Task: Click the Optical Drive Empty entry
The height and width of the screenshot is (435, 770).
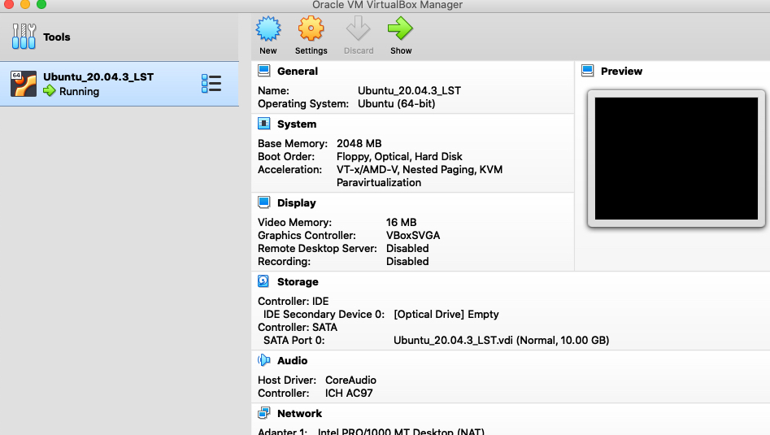Action: [446, 314]
